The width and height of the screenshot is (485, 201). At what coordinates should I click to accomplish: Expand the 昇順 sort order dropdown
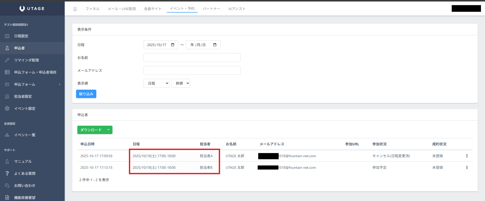(x=180, y=83)
